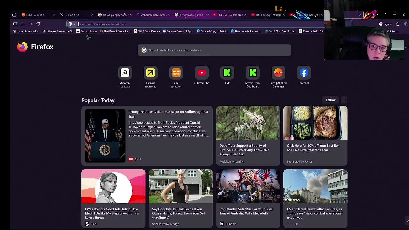Image resolution: width=409 pixels, height=230 pixels.
Task: Click the CNN source icon on Trump article
Action: 131,159
